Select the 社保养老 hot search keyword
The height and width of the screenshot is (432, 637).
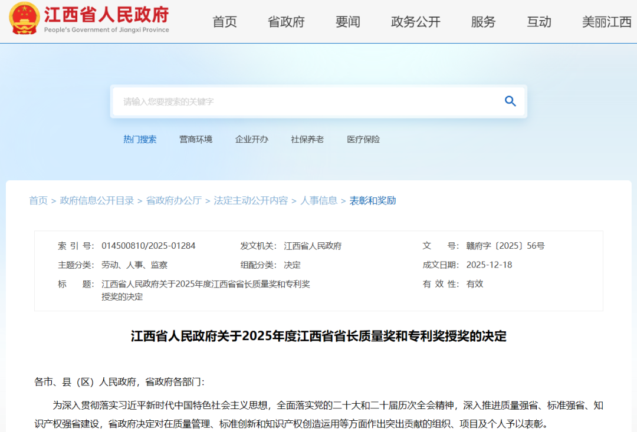coord(307,139)
